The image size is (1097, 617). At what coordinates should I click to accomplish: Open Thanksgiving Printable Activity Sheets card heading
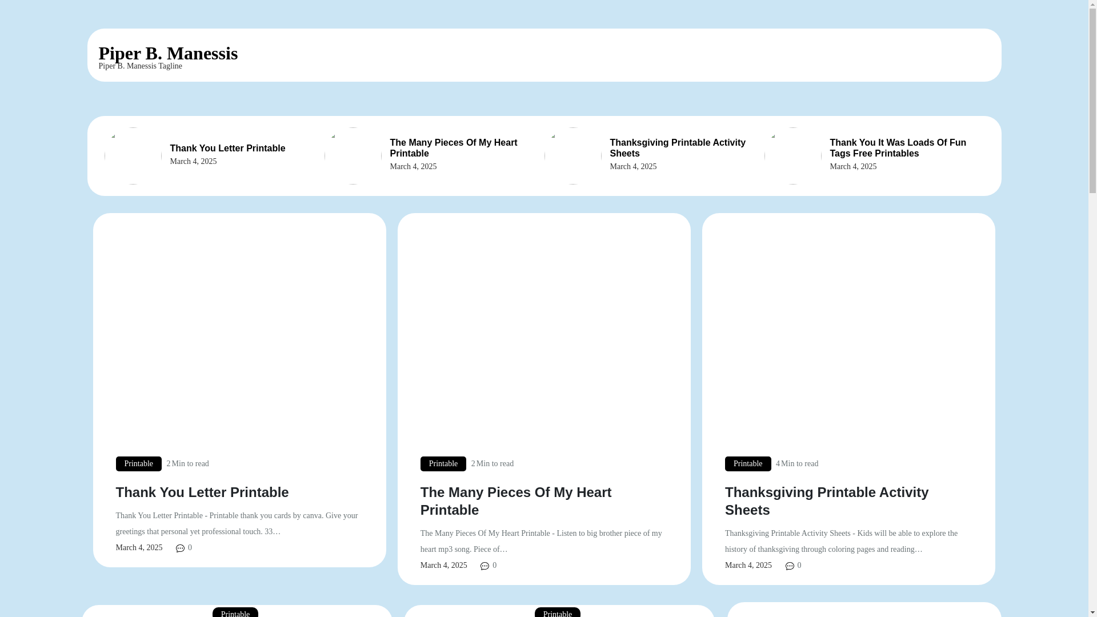click(x=827, y=501)
